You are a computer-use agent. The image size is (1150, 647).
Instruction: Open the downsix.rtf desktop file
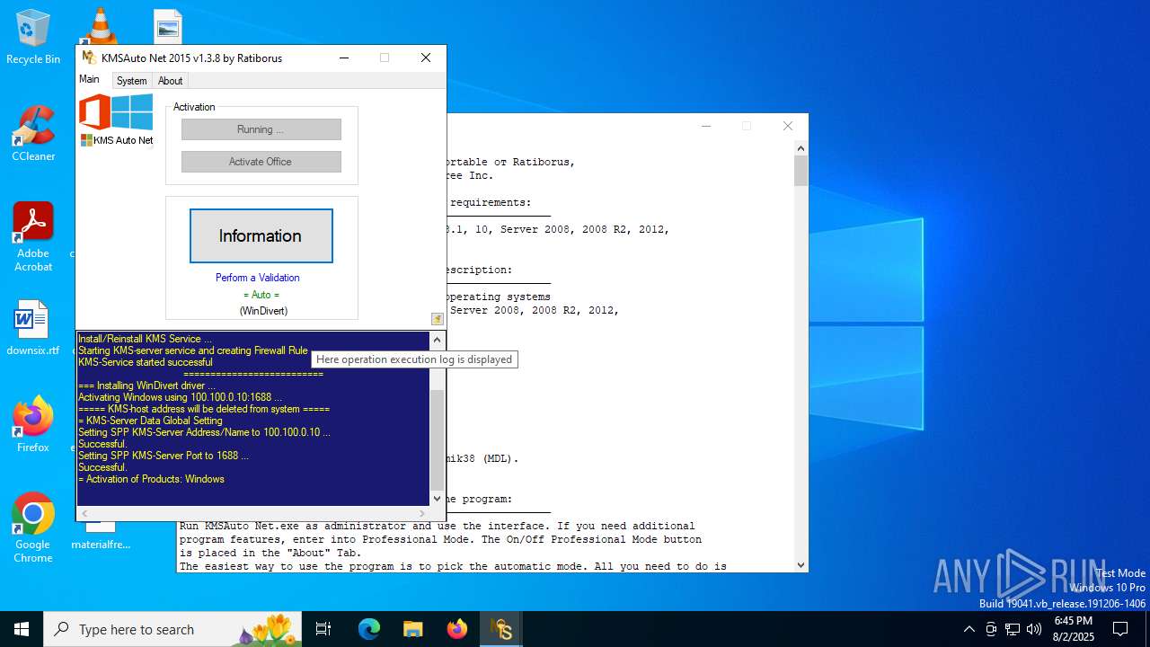pos(33,328)
